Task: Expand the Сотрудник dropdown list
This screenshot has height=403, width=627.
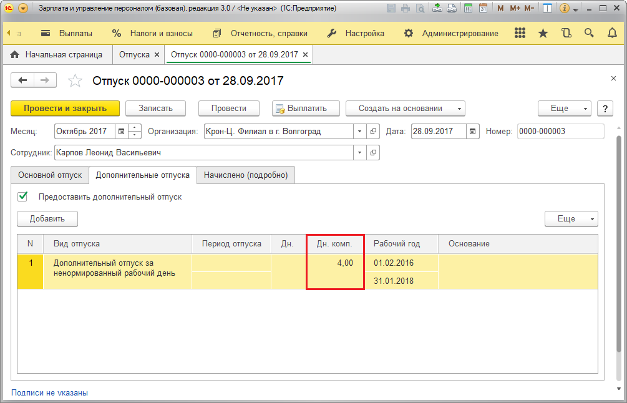Action: point(359,152)
